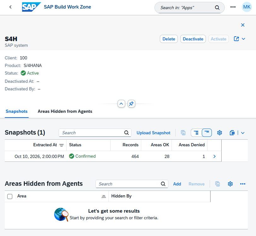Click Remove in the Areas Hidden from Agents toolbar
This screenshot has width=256, height=236.
click(197, 184)
